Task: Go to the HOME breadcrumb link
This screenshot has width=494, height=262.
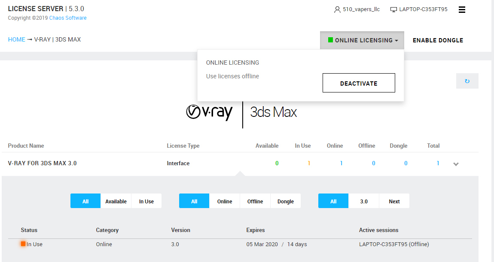Action: click(x=17, y=39)
